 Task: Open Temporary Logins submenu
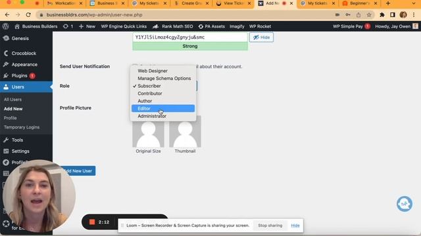pos(22,127)
